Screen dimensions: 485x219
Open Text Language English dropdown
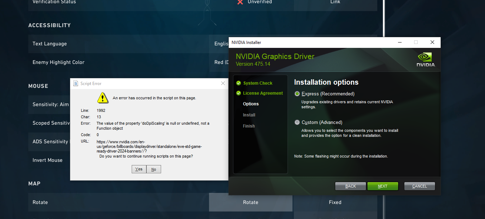coord(219,44)
